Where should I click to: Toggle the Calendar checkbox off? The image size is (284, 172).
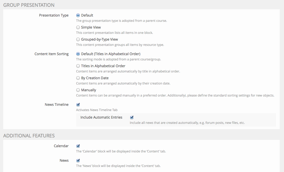click(78, 146)
